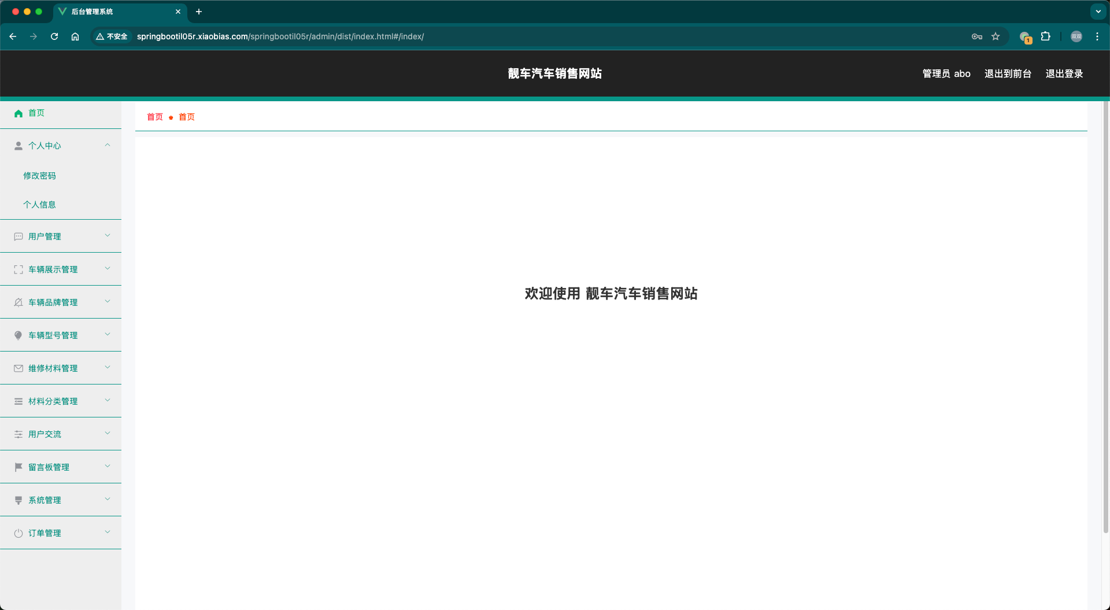The height and width of the screenshot is (610, 1110).
Task: Click the page vertical scrollbar
Action: point(1106,317)
